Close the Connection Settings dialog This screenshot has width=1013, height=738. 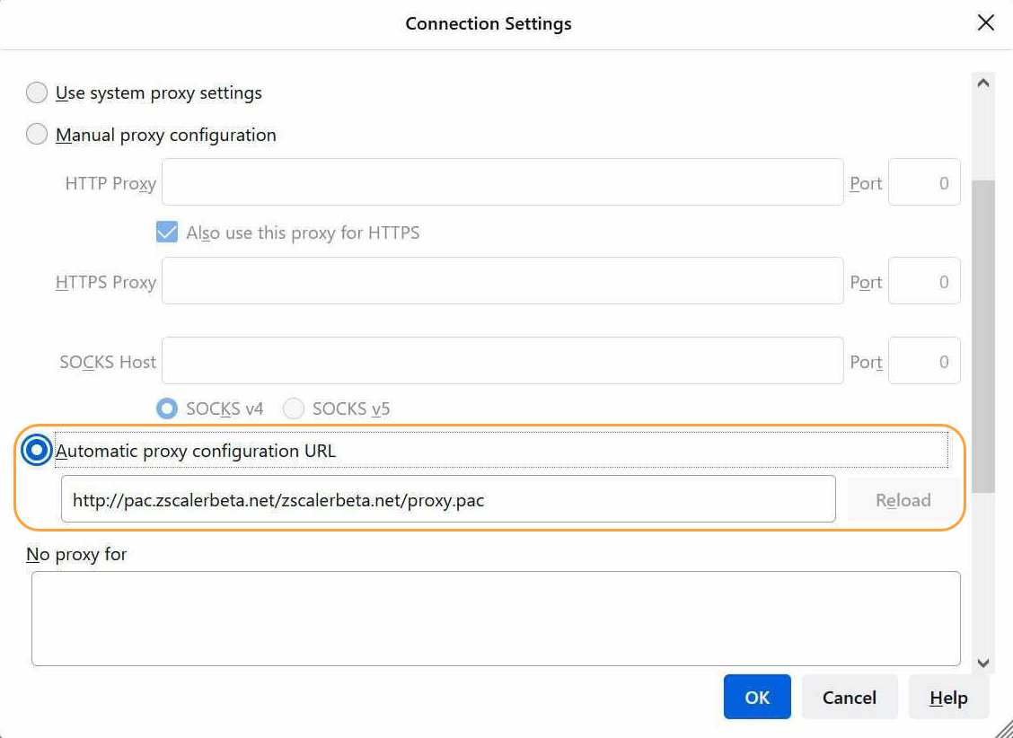point(985,23)
